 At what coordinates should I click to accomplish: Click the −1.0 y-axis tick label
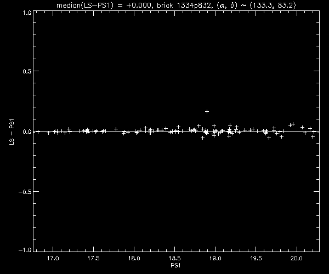click(25, 250)
